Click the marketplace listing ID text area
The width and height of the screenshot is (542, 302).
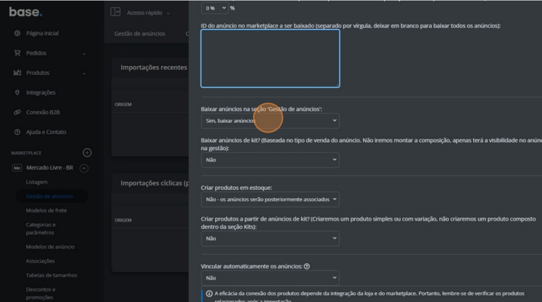tap(270, 58)
